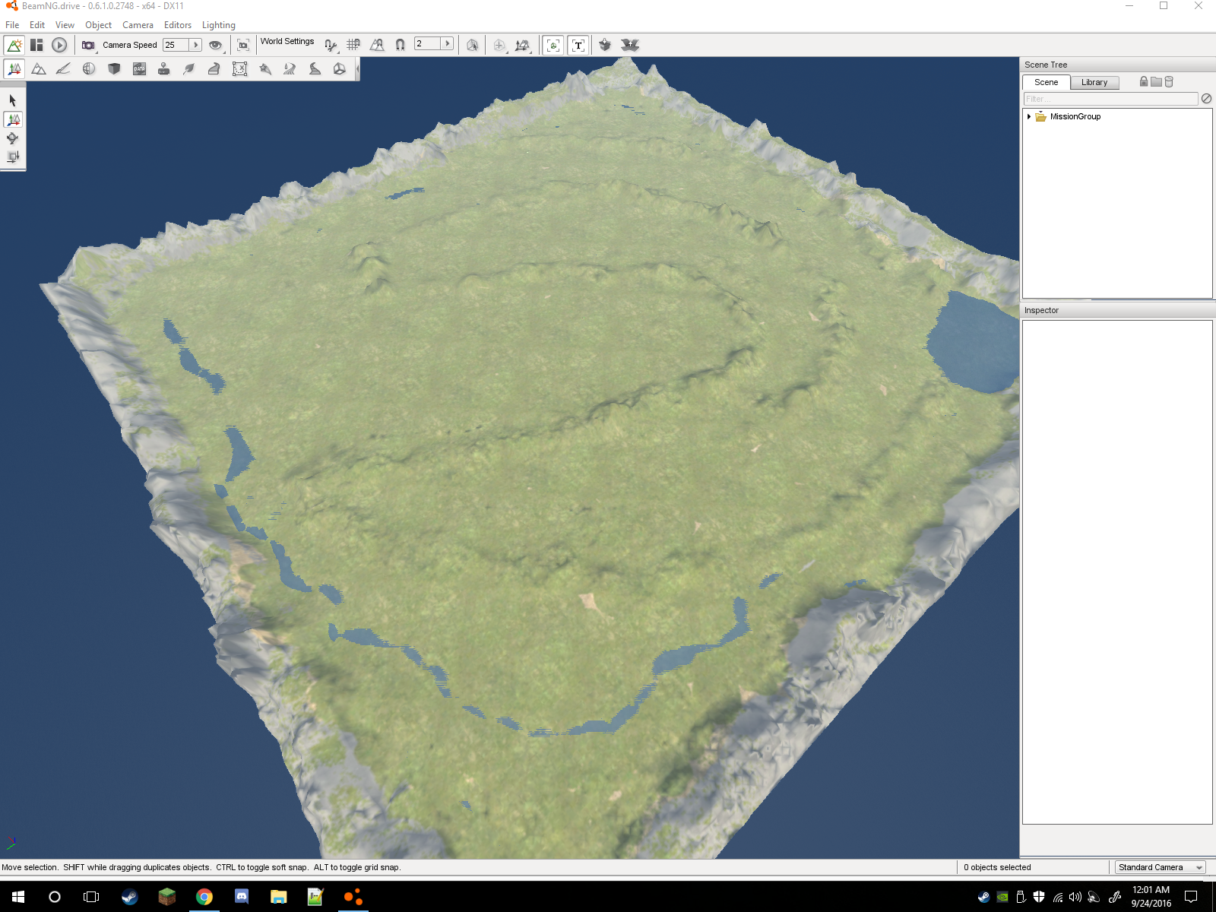Switch to the Library tab
Viewport: 1216px width, 912px height.
click(1094, 82)
